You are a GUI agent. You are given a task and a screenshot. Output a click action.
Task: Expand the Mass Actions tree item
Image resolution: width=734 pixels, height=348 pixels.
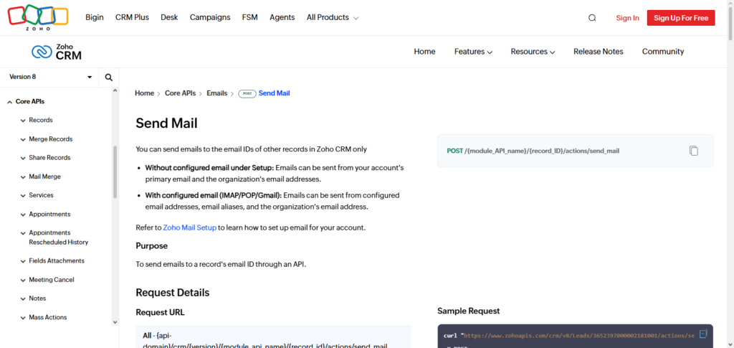tap(23, 318)
